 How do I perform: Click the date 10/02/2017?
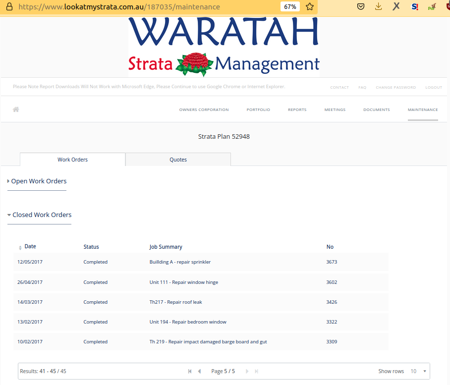tap(30, 341)
